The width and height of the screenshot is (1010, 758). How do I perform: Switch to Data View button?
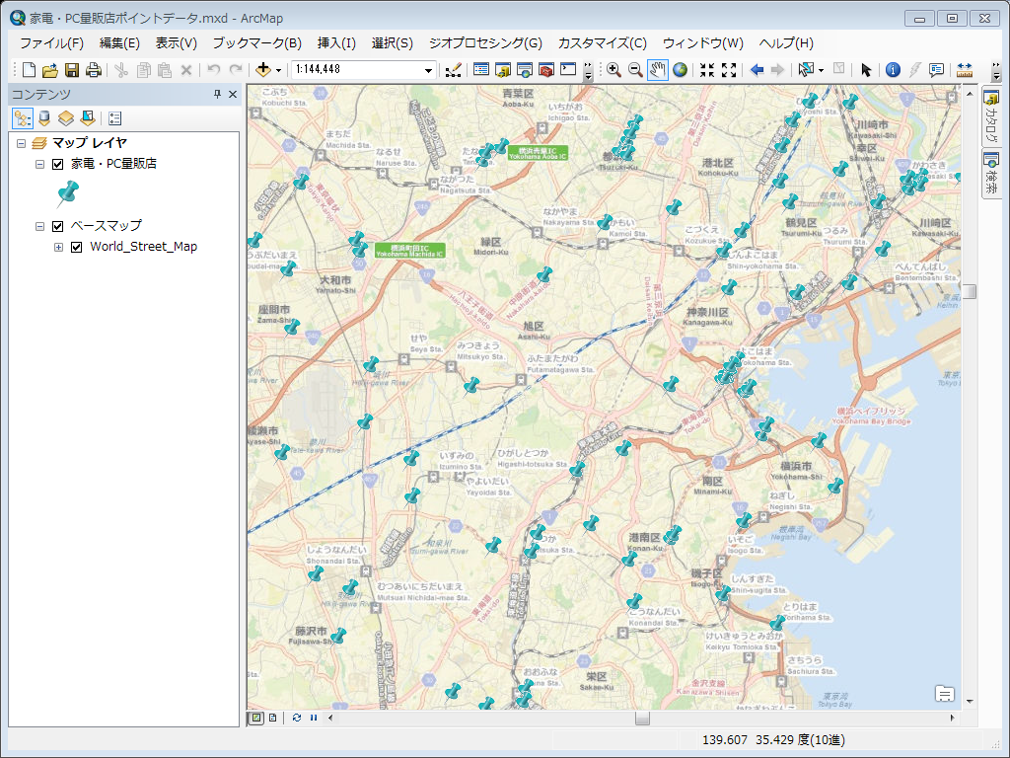256,718
